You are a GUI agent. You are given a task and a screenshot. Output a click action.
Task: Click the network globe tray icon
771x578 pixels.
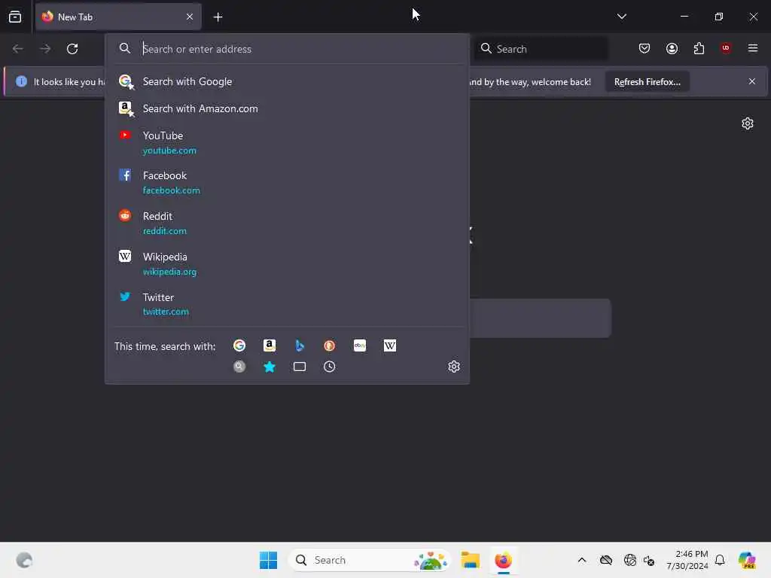pos(629,560)
